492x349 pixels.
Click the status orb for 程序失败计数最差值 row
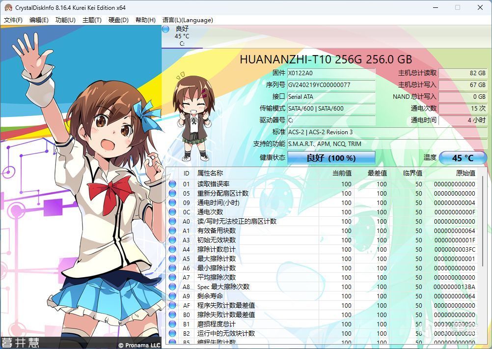tap(172, 305)
